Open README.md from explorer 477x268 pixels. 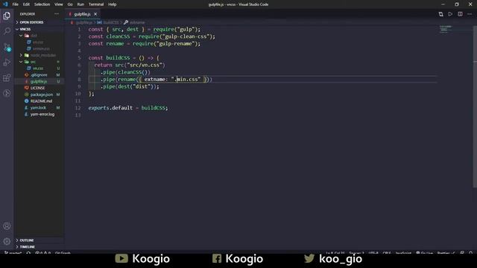42,101
